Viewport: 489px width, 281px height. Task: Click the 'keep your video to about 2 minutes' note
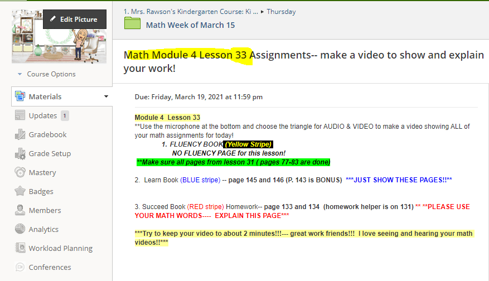(304, 238)
